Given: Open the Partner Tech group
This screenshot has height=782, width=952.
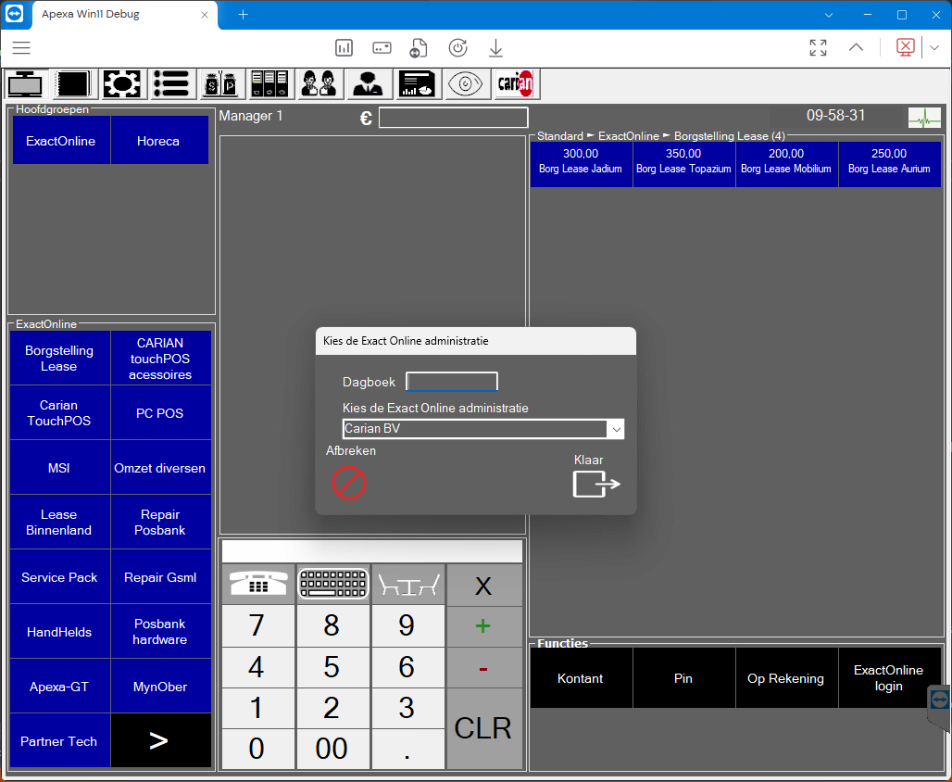Looking at the screenshot, I should (x=59, y=740).
